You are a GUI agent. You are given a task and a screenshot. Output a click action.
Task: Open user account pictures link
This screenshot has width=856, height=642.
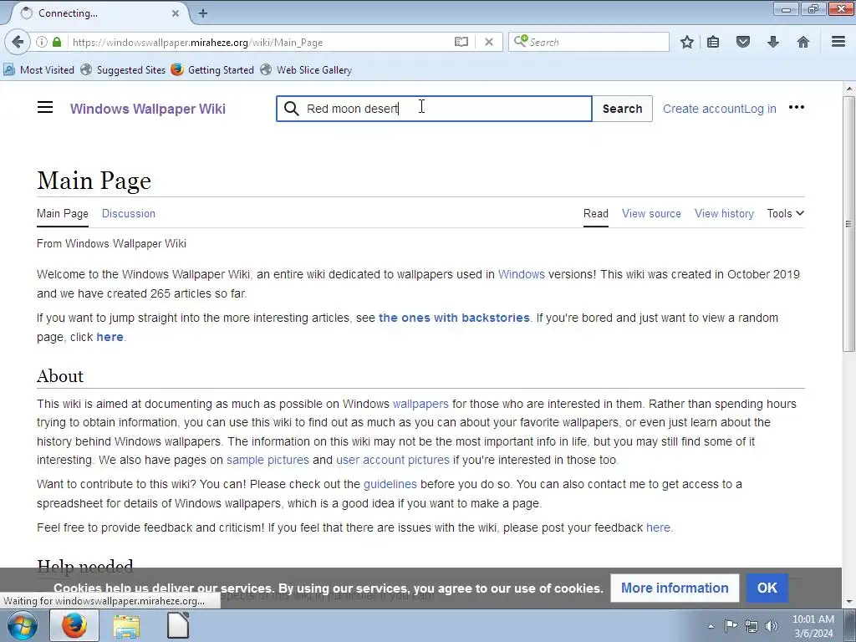pyautogui.click(x=393, y=460)
